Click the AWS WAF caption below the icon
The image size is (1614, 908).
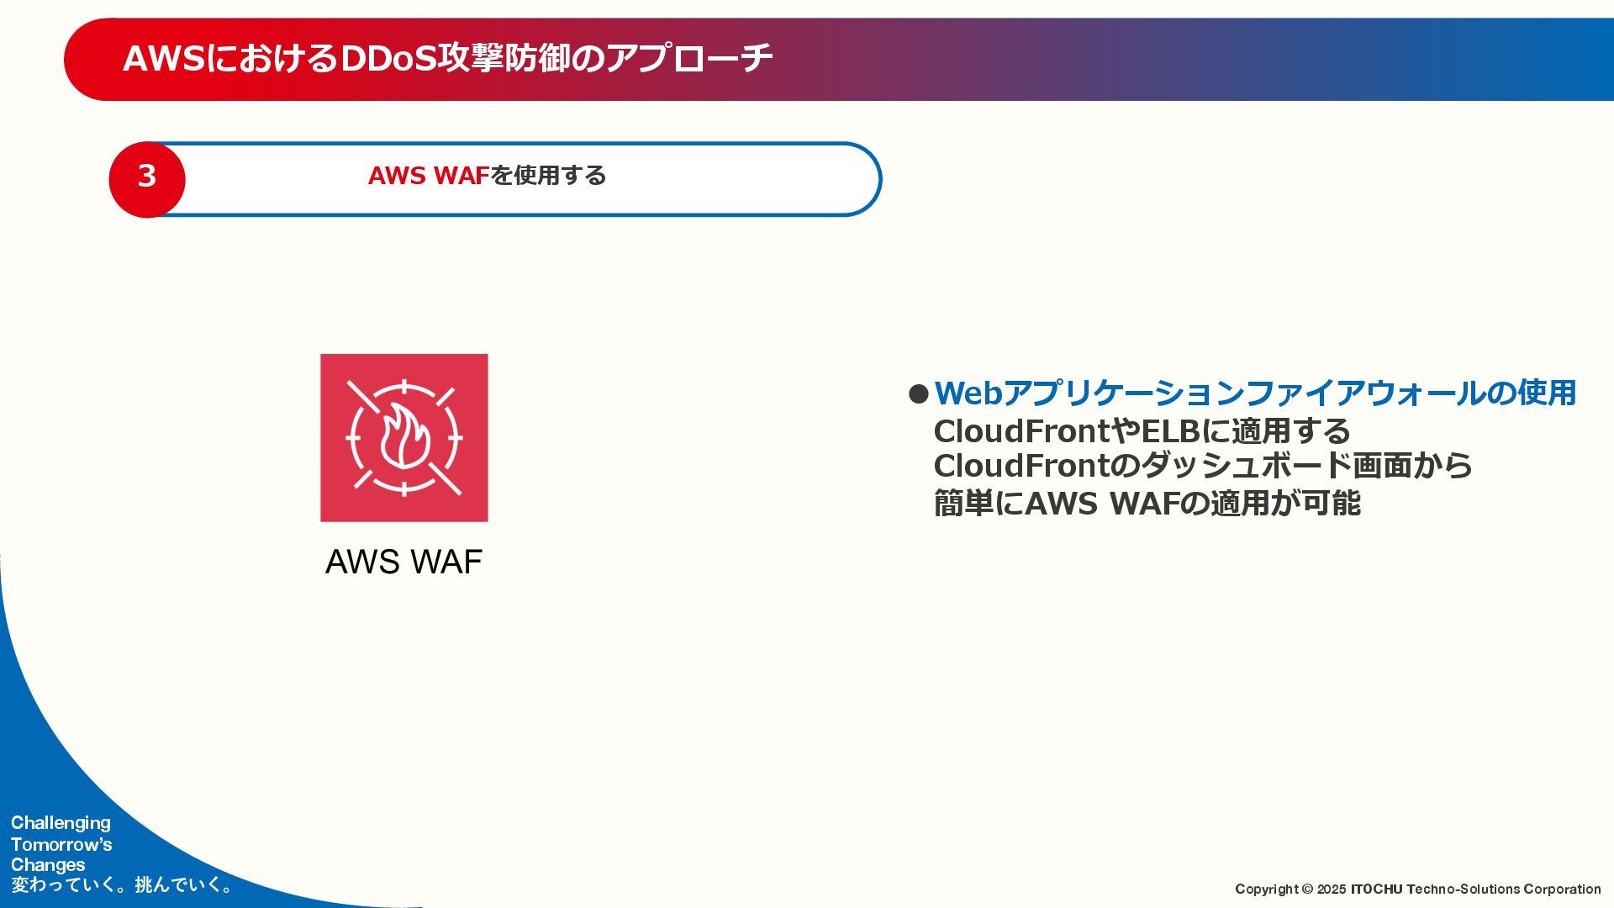coord(403,562)
